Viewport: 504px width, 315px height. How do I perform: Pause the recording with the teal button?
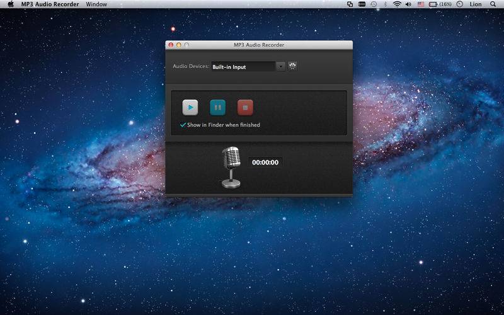click(217, 107)
